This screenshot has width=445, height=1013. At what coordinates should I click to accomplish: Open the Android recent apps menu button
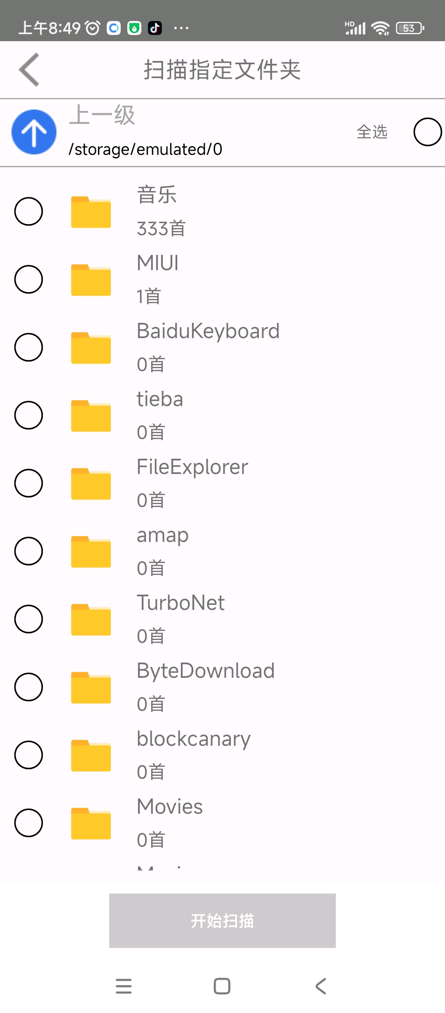click(x=124, y=986)
